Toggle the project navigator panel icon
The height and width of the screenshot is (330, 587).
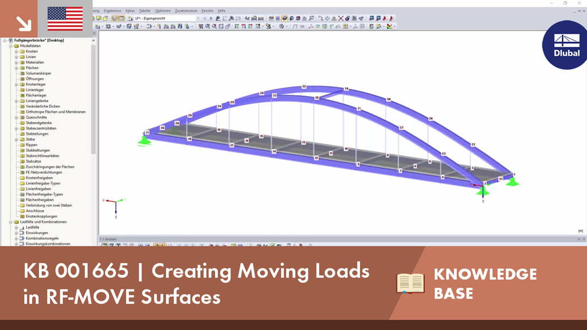tap(114, 18)
